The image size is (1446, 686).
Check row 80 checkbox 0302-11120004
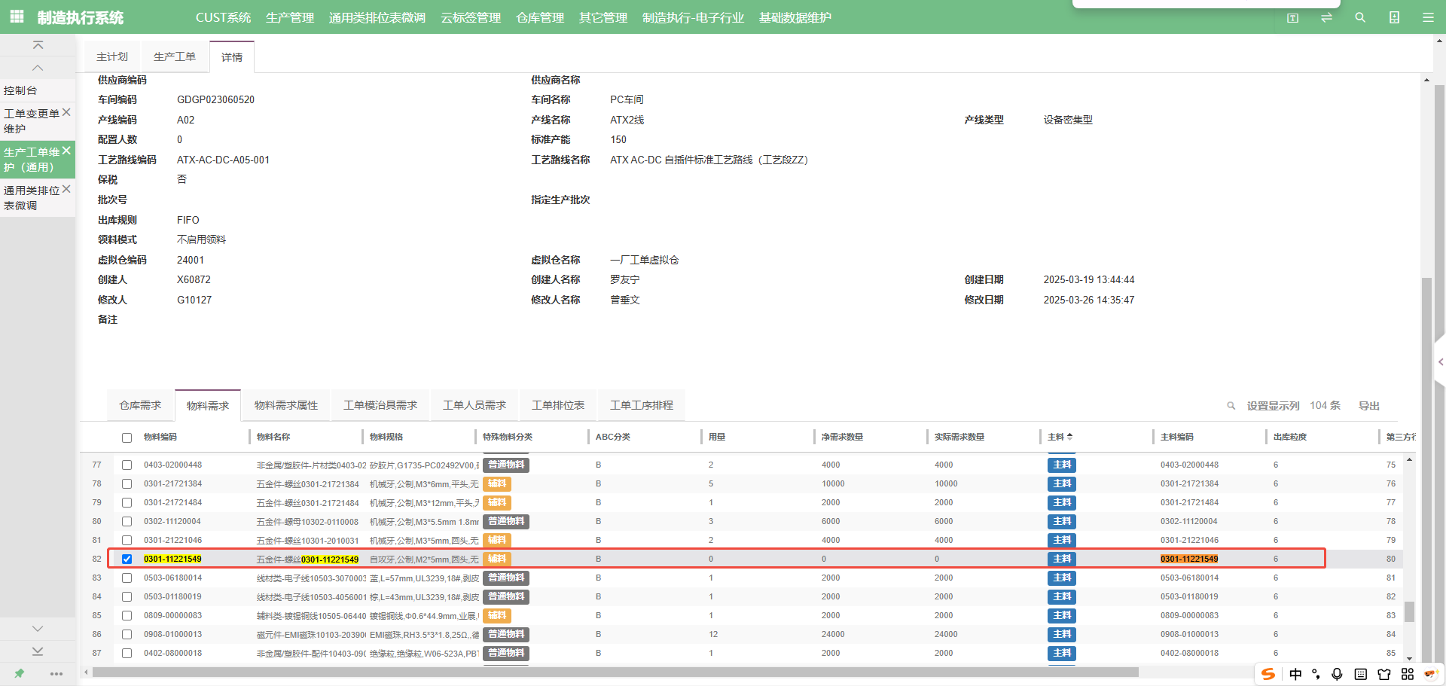click(127, 522)
